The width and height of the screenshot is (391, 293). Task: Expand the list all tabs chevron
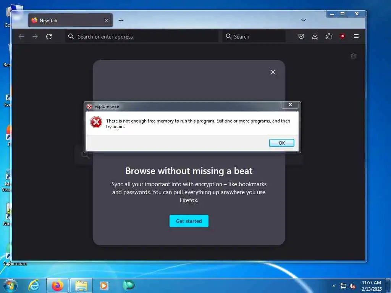tap(304, 20)
